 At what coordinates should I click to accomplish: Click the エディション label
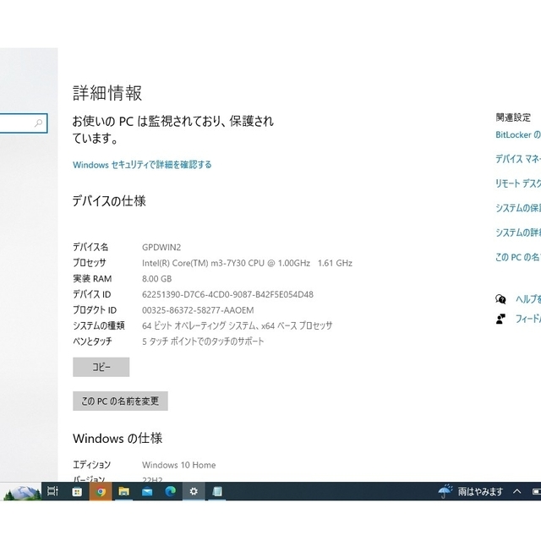pos(92,465)
